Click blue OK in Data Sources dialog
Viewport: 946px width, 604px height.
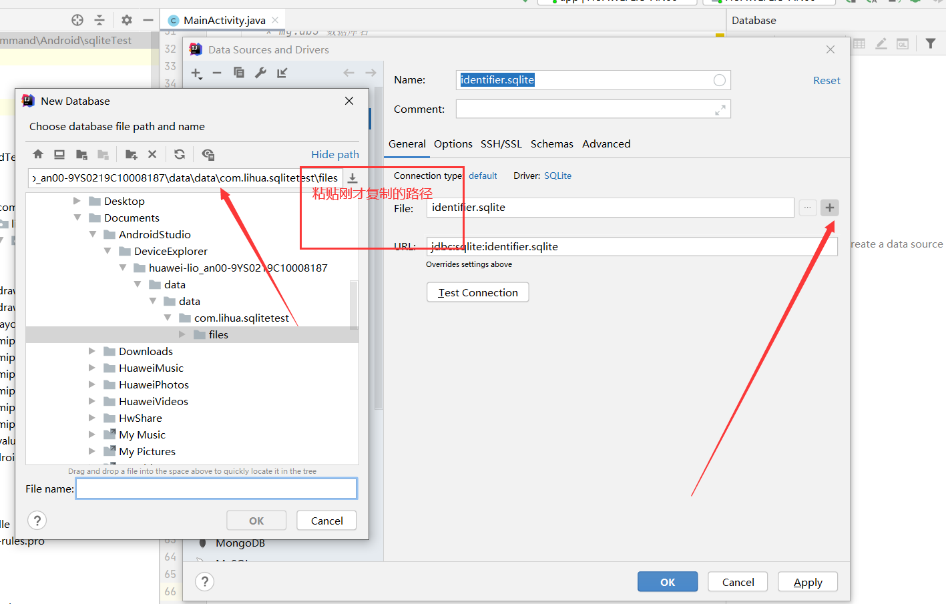point(668,582)
